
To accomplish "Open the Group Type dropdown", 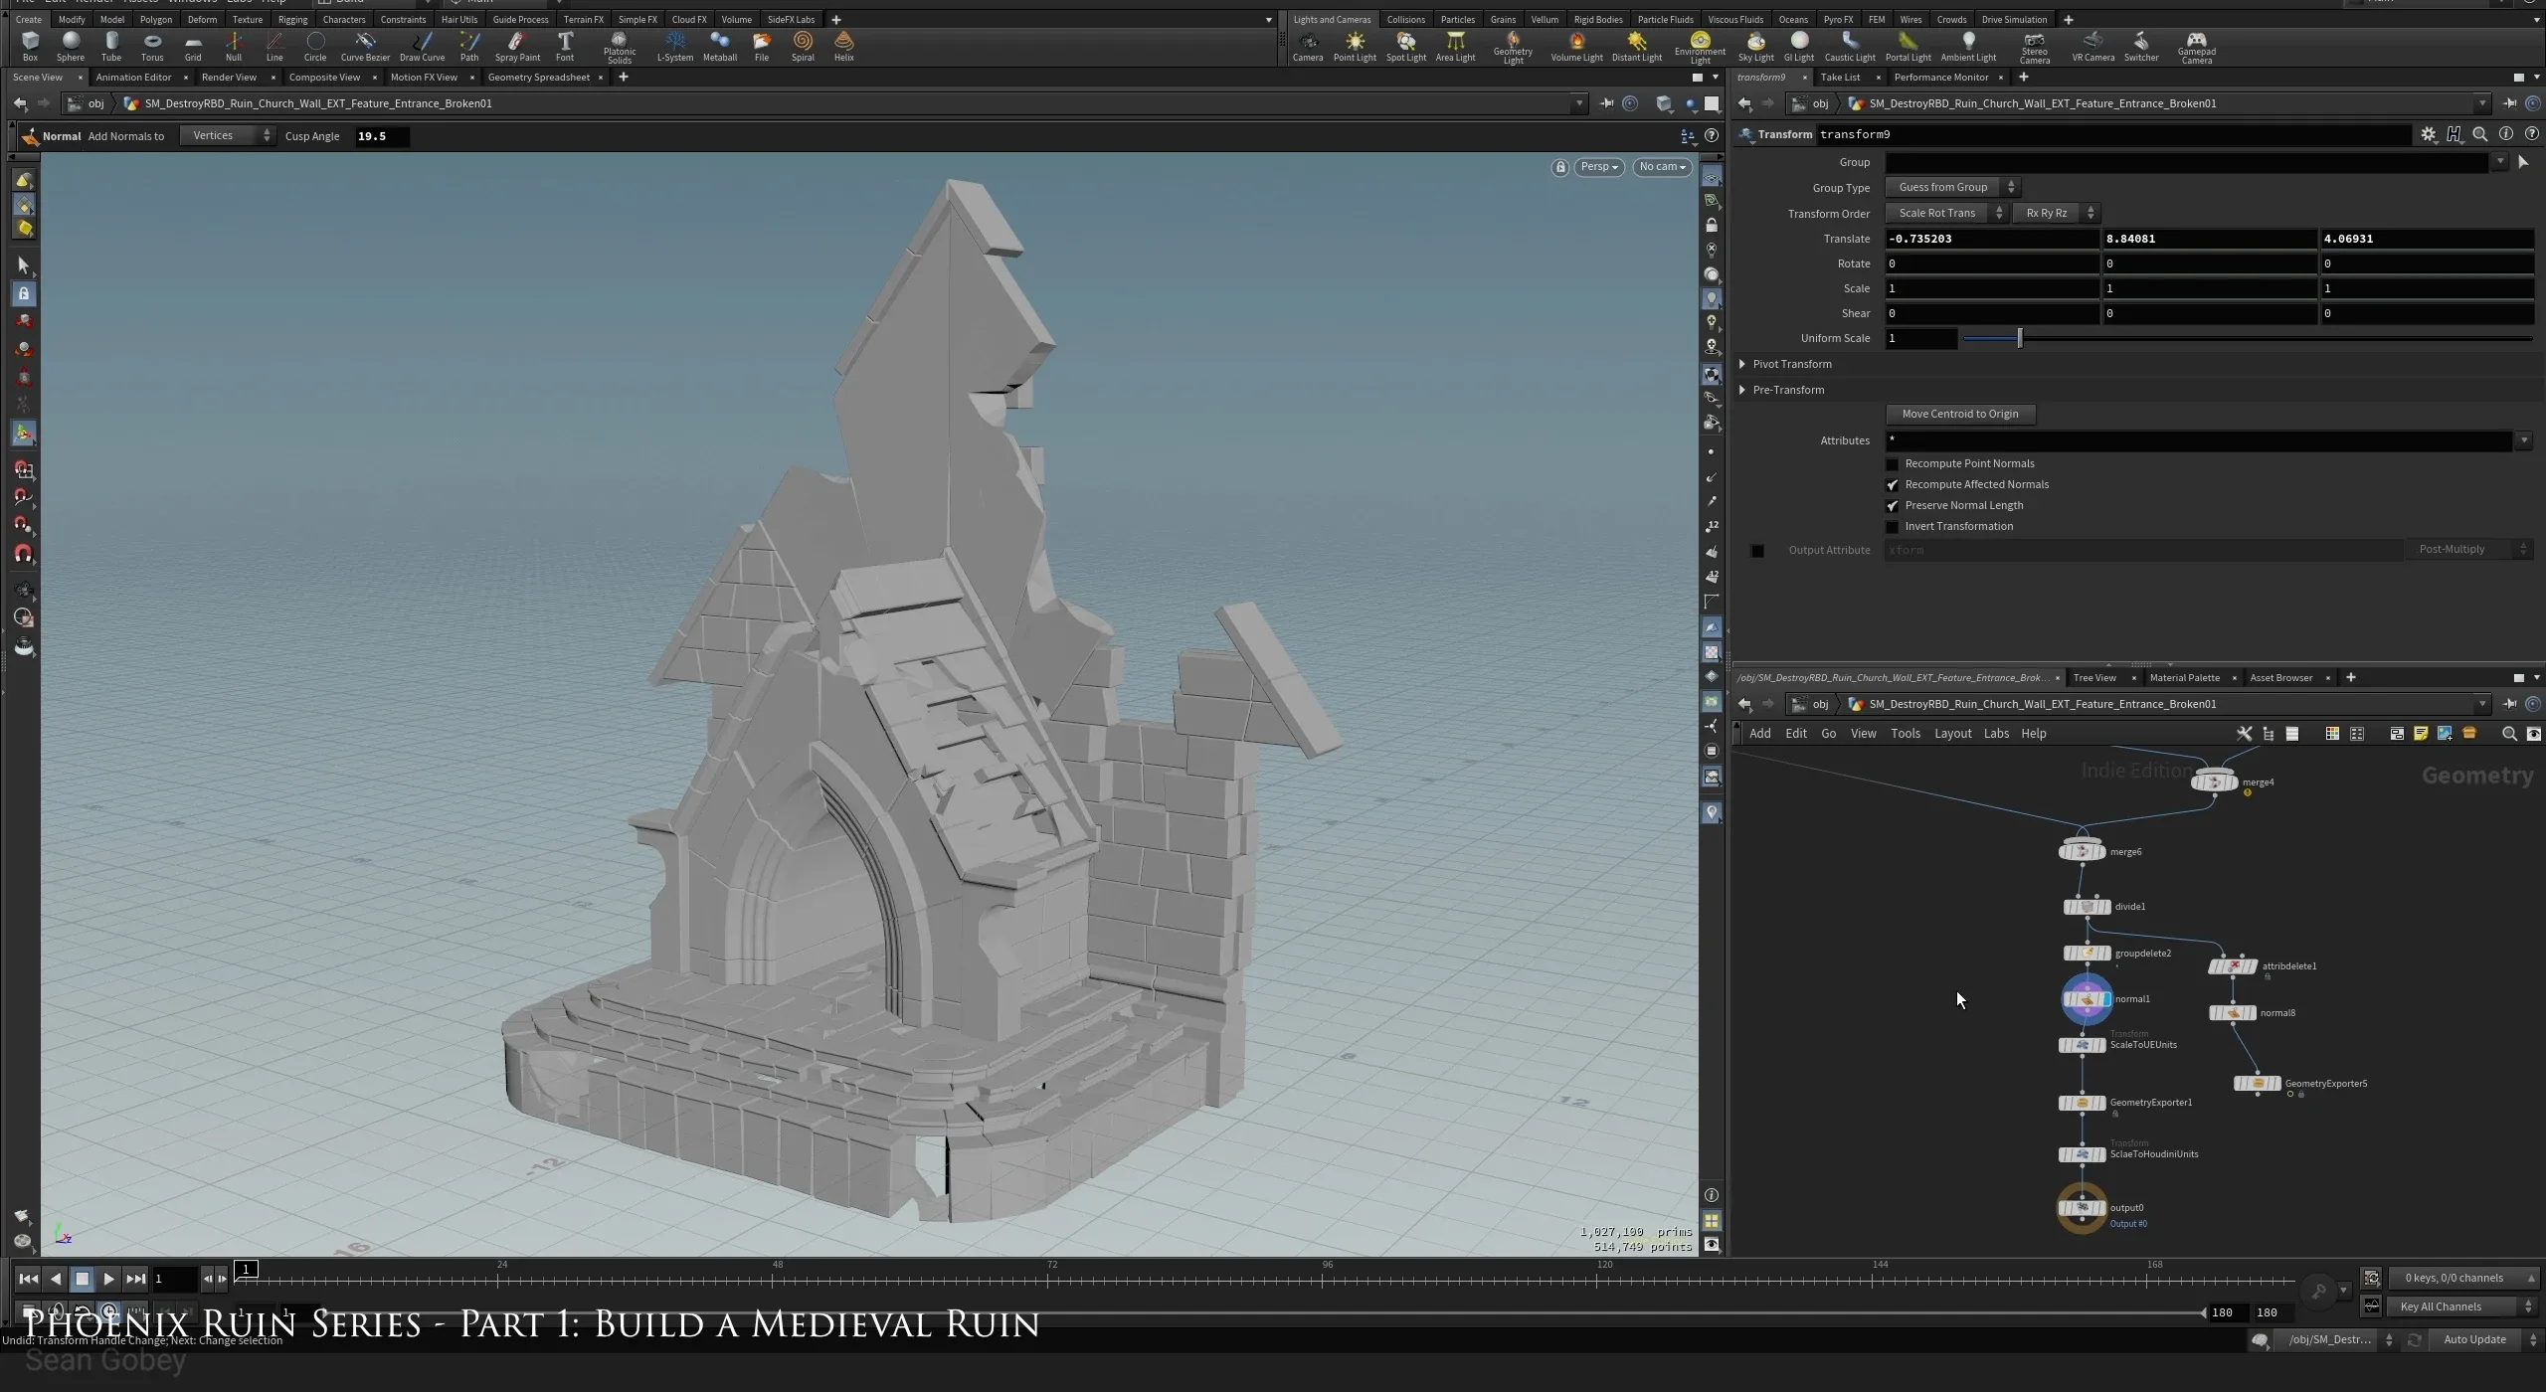I will pyautogui.click(x=1953, y=187).
